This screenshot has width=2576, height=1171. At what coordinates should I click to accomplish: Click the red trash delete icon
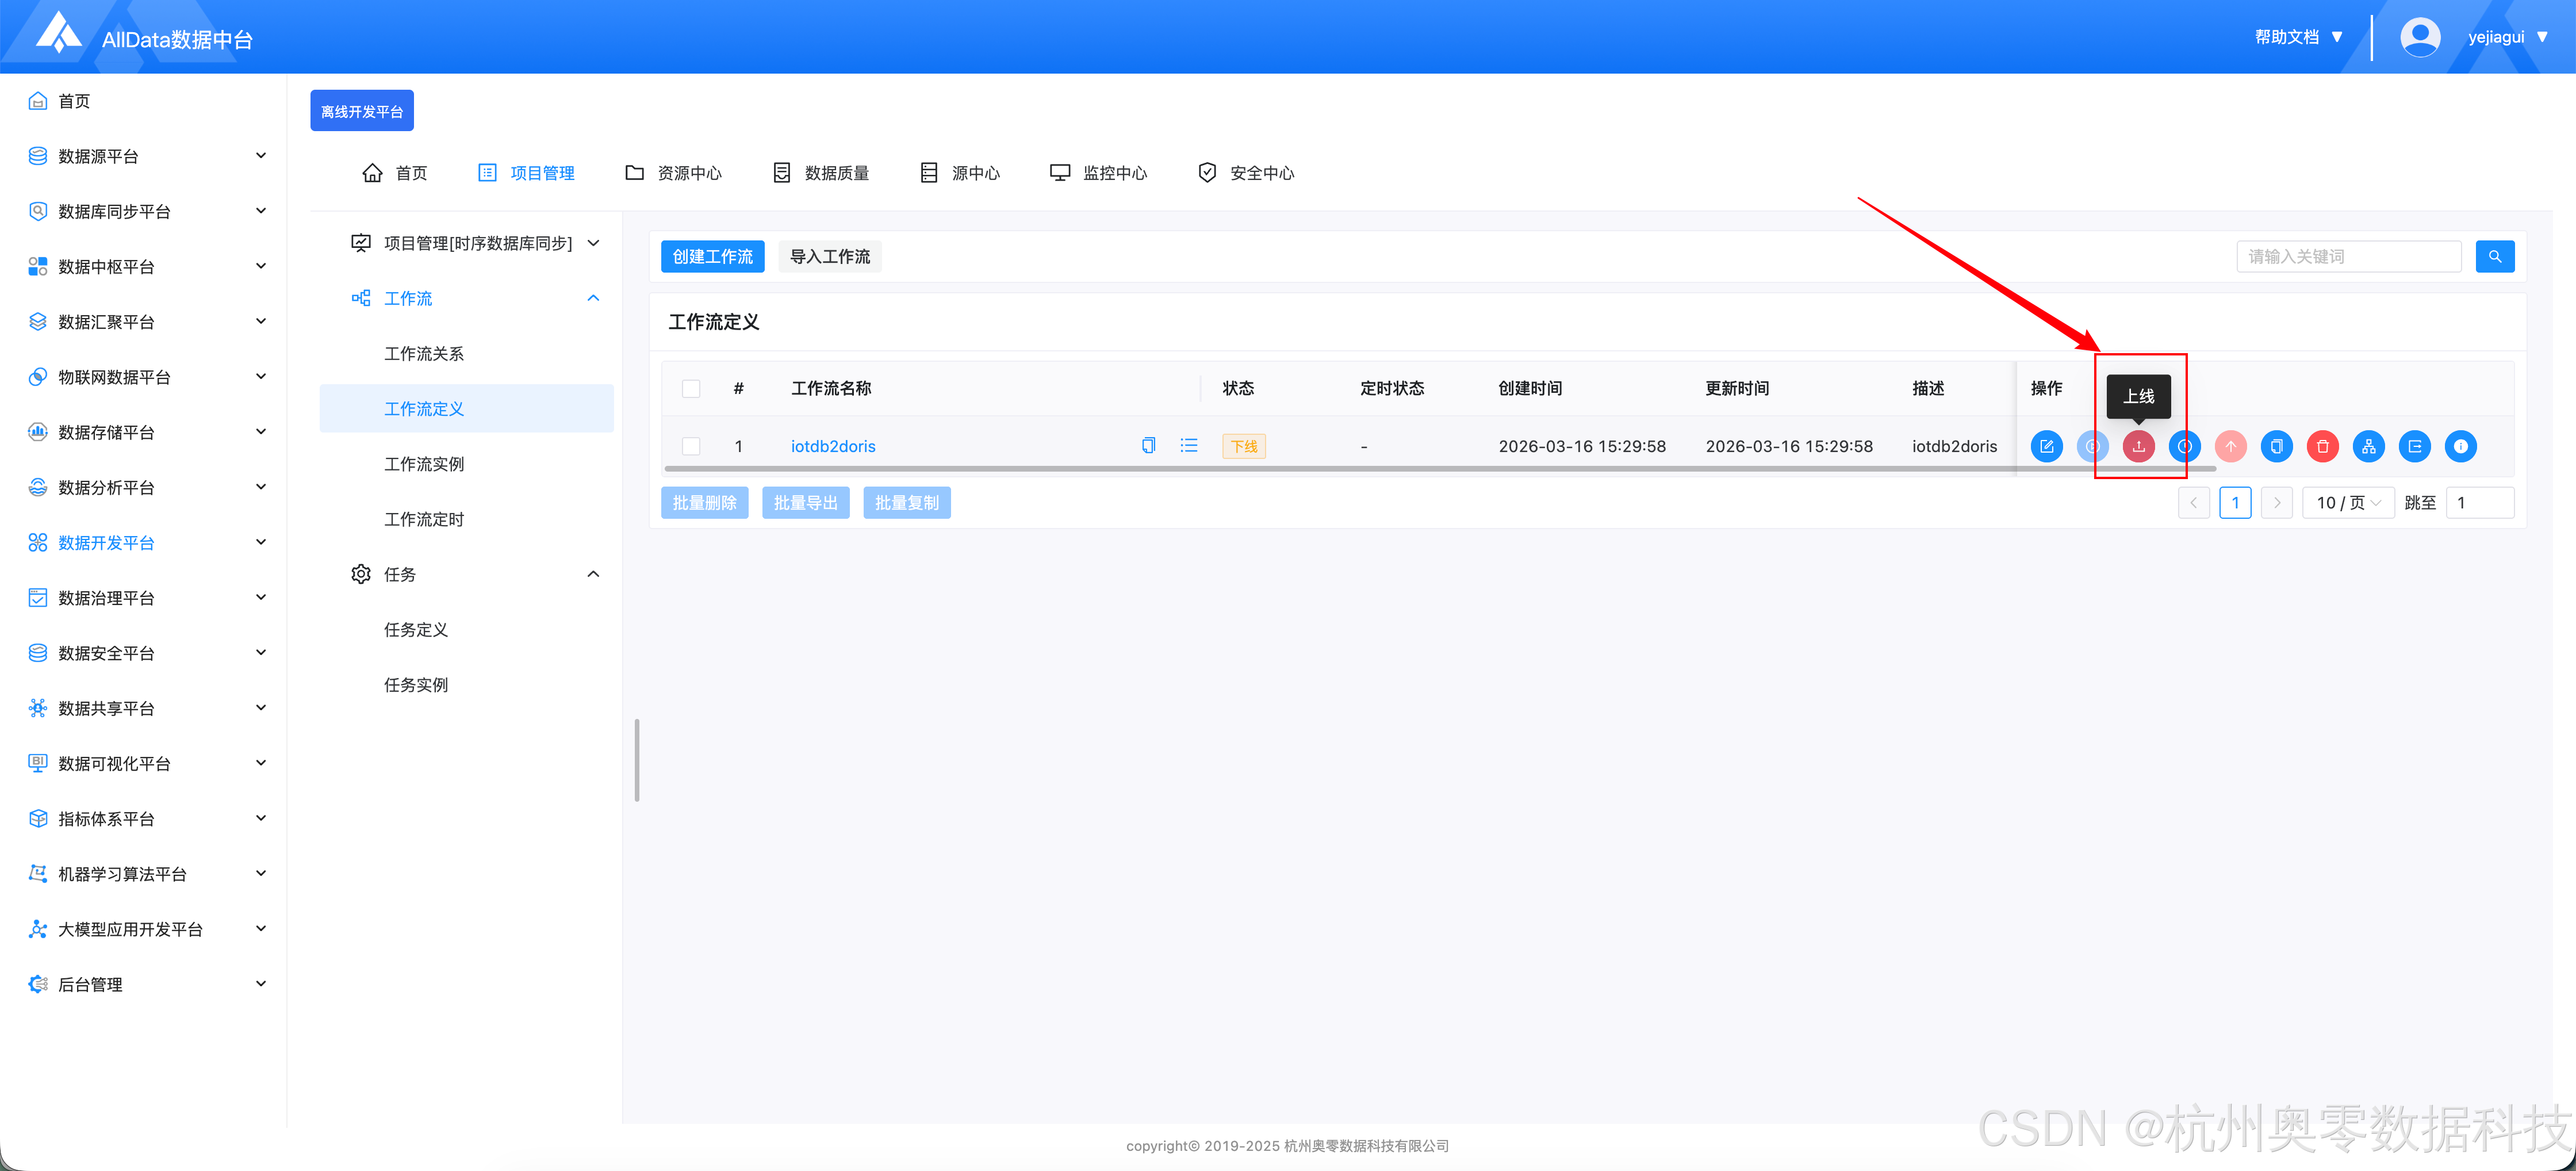(x=2322, y=446)
